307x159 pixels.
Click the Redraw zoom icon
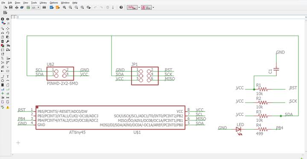tap(82, 7)
